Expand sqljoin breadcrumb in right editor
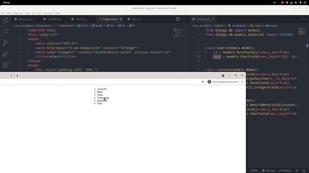The width and height of the screenshot is (309, 173). coord(219,25)
